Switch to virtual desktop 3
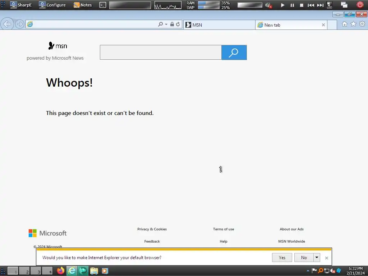 (36, 271)
